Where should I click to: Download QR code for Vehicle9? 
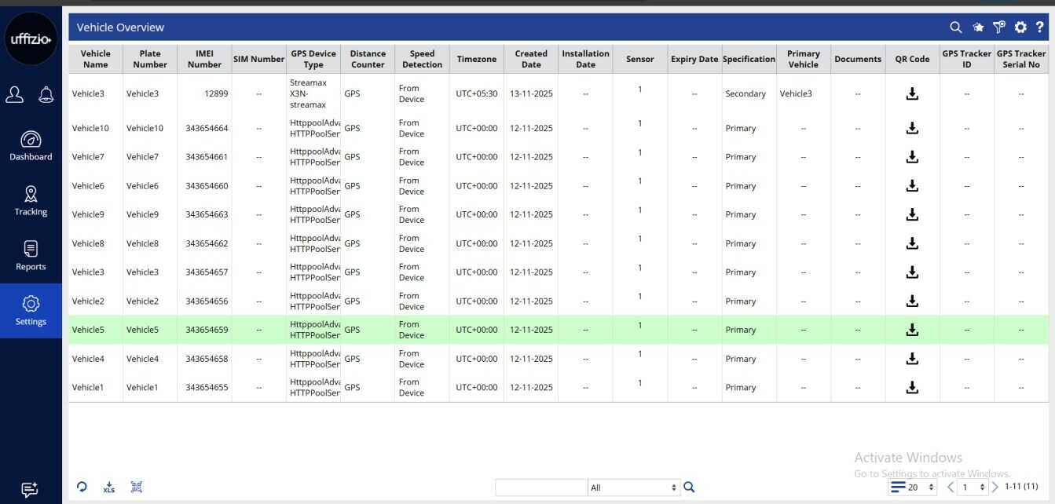pyautogui.click(x=912, y=214)
